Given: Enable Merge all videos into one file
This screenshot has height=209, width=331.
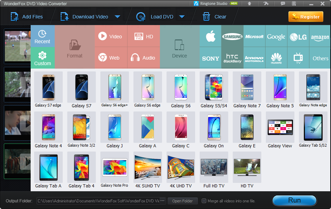Looking at the screenshot, I should 204,201.
